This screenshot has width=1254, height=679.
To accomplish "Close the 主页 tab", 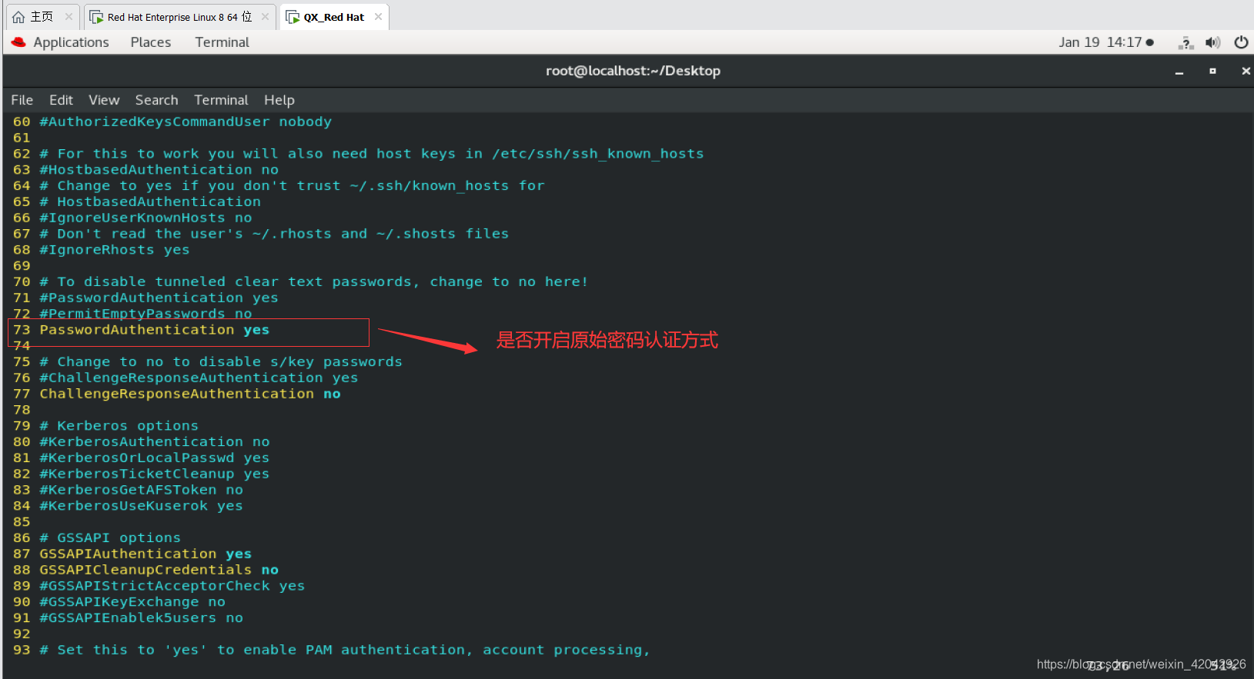I will point(69,16).
